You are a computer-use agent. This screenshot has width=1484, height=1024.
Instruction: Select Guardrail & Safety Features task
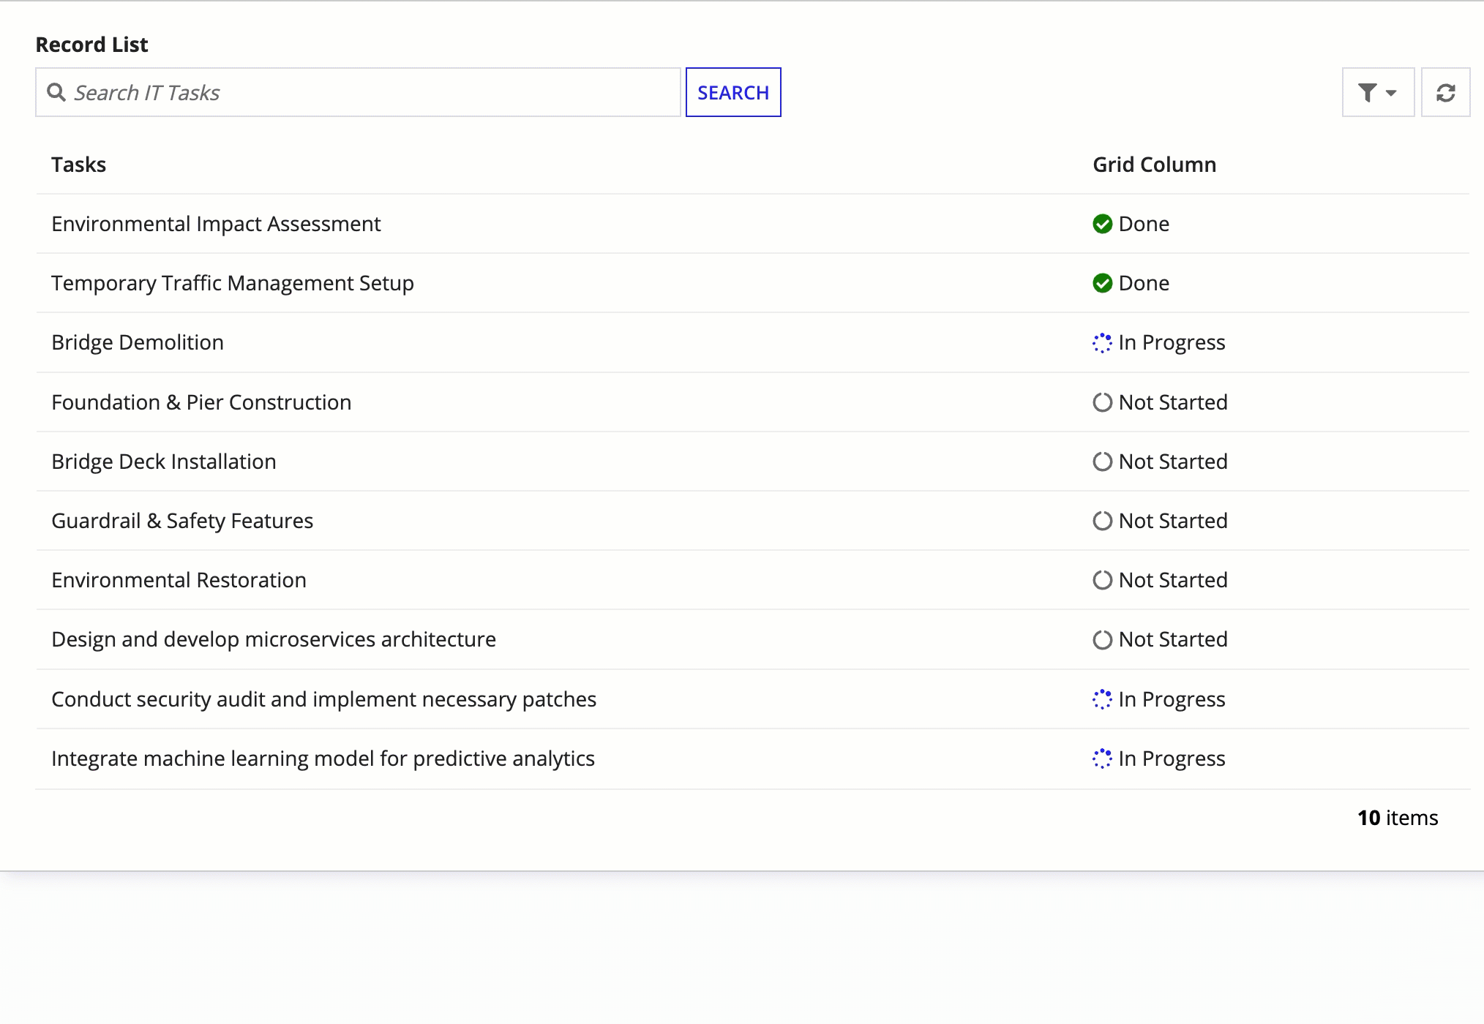pyautogui.click(x=182, y=521)
